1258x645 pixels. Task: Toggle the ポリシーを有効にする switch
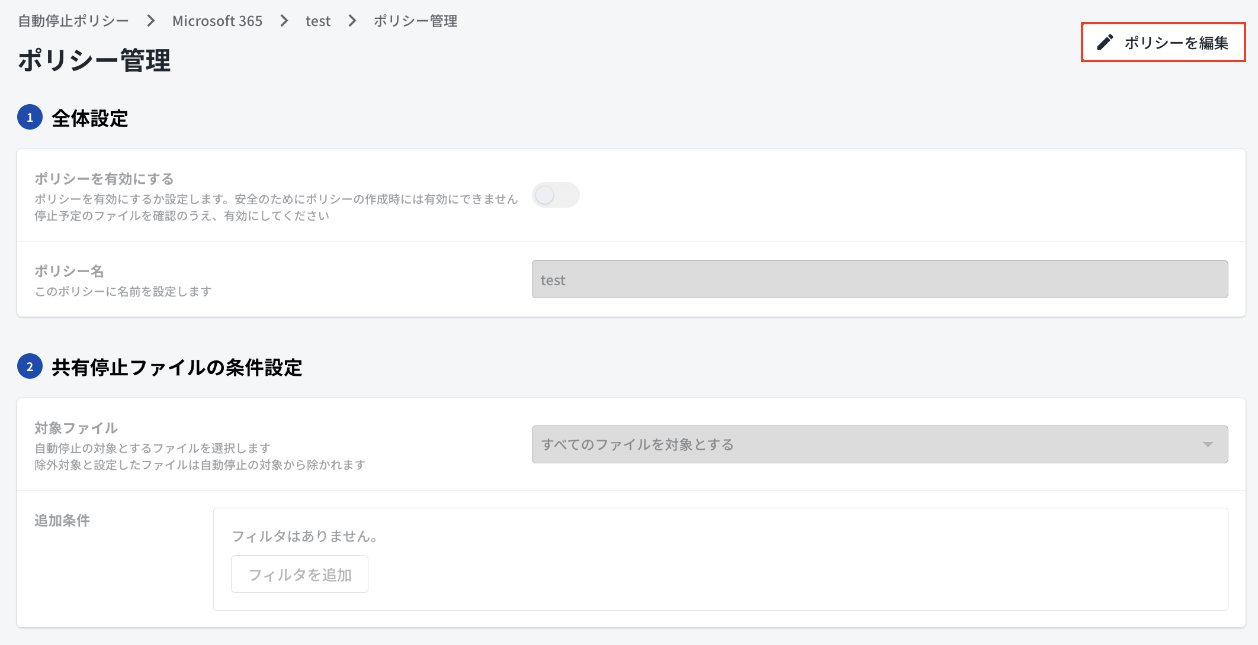pos(556,195)
